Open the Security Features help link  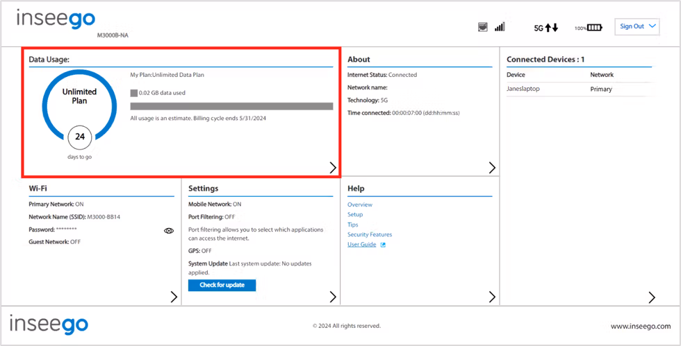370,234
